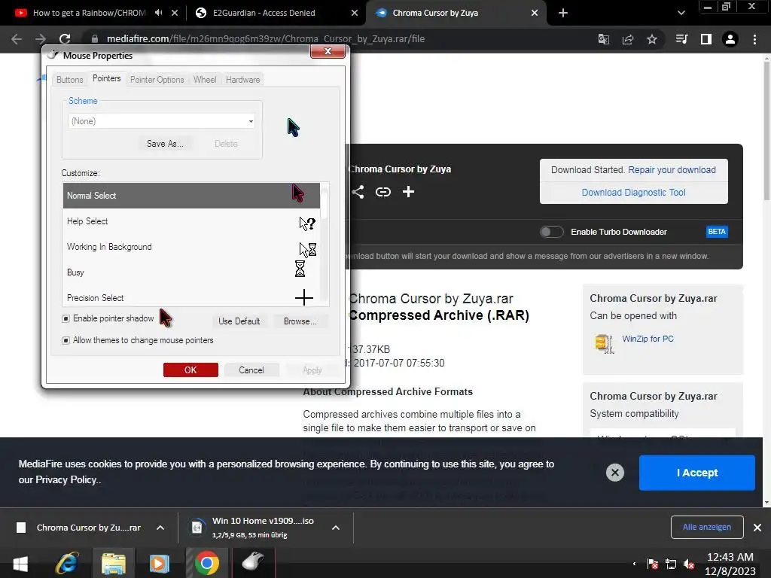Screen dimensions: 771x578
Task: Toggle Allow themes to change mouse pointers
Action: (66, 340)
